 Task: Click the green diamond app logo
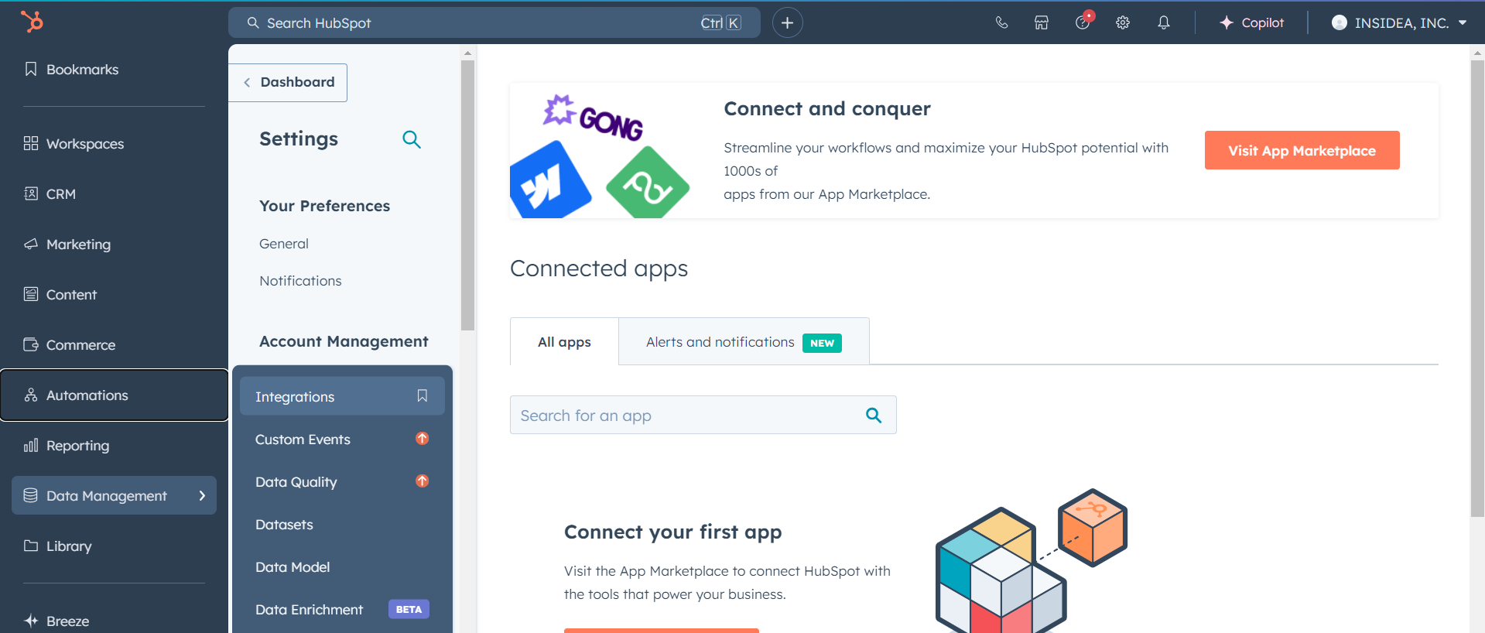point(648,184)
